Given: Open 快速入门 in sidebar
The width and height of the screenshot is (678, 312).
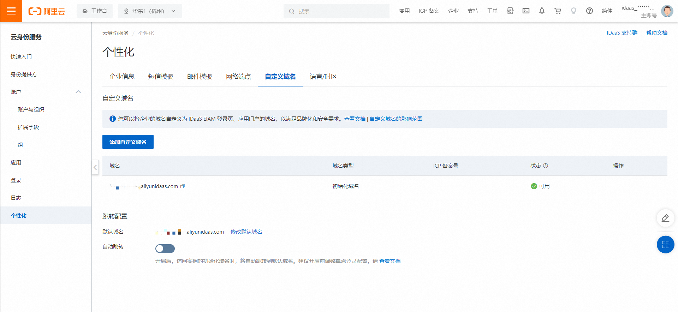Looking at the screenshot, I should pyautogui.click(x=21, y=56).
